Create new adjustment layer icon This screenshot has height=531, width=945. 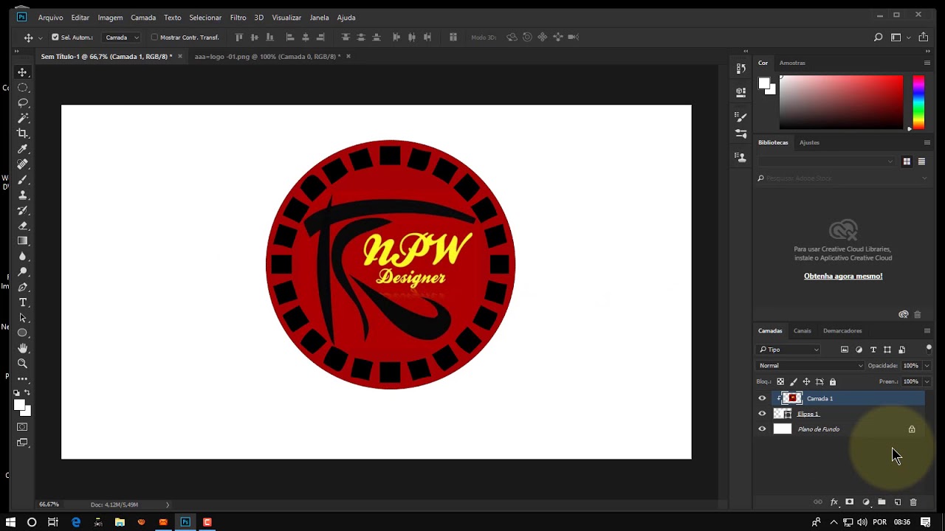[866, 502]
